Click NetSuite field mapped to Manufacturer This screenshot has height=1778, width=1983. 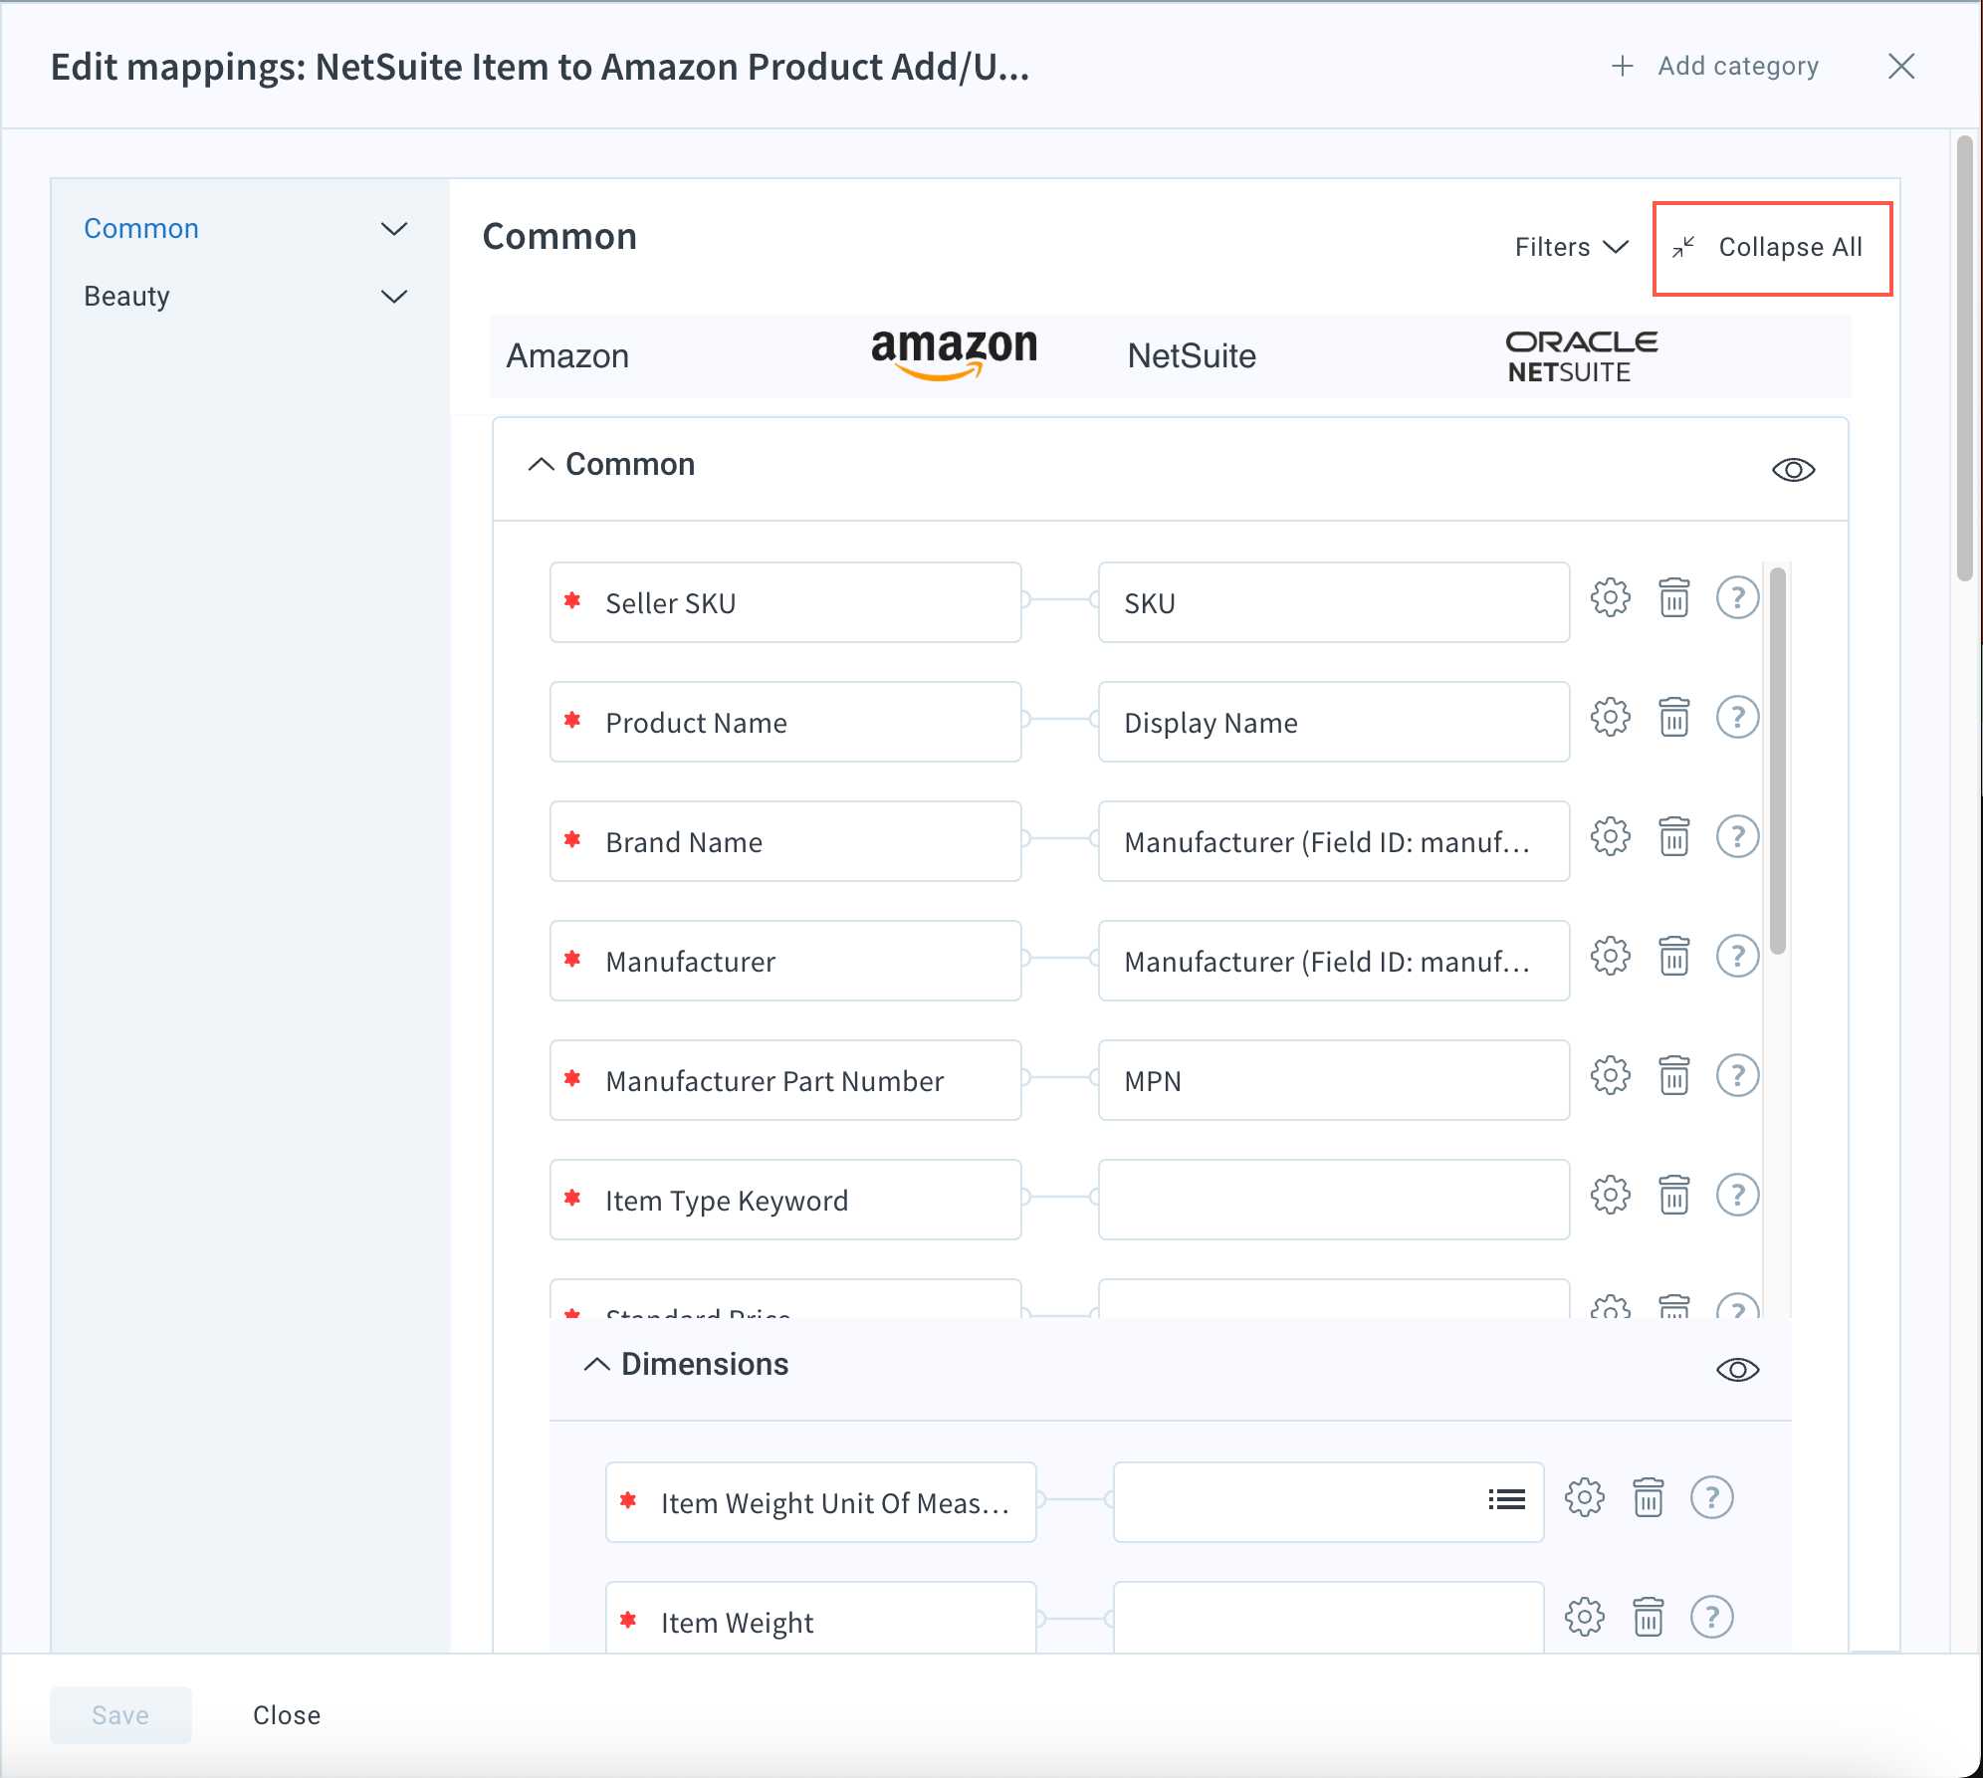click(1333, 961)
